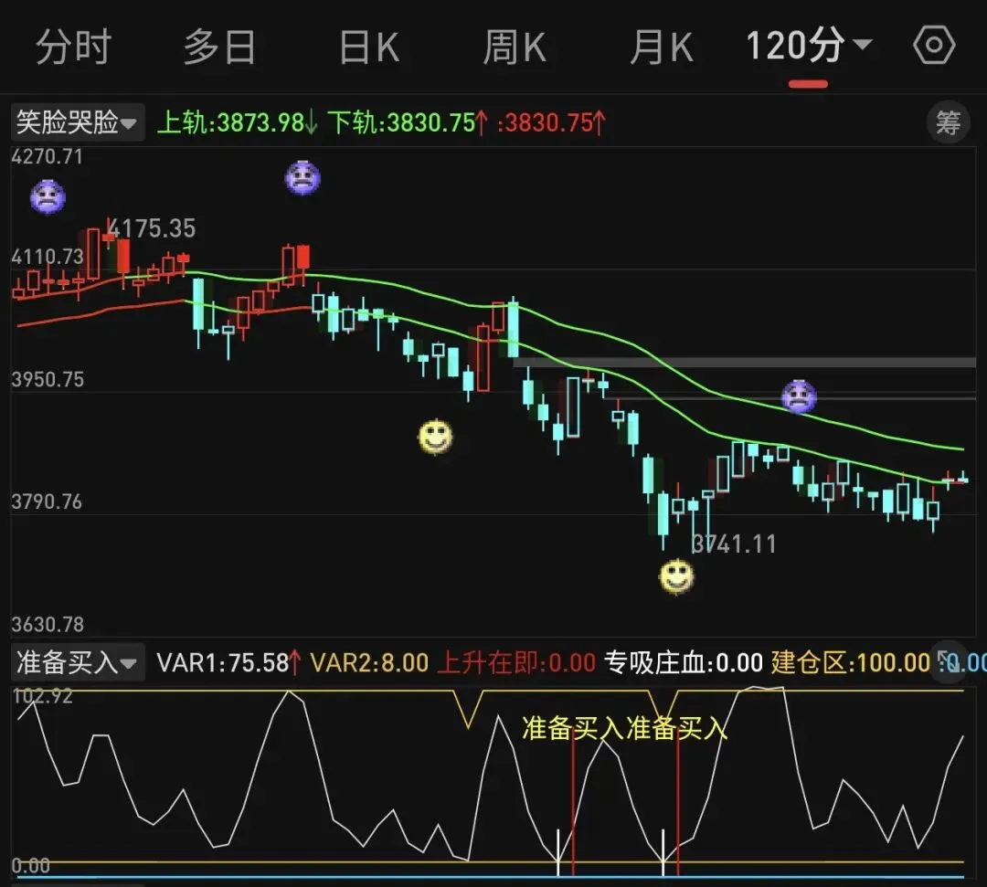Open the 日K chart tab
Image resolution: width=987 pixels, height=887 pixels.
[x=369, y=48]
